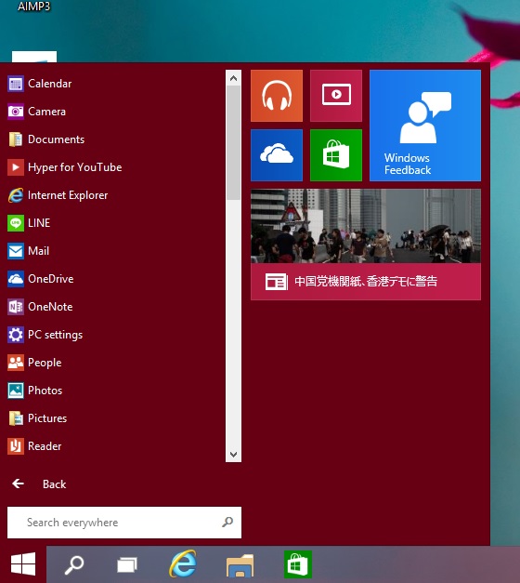Launch the Reader app icon
520x583 pixels.
(x=16, y=446)
